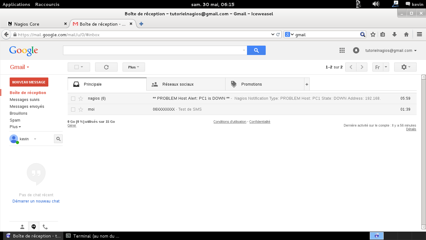Screen dimensions: 426x240
Task: Open Conditions d'utilisation link
Action: click(x=230, y=122)
